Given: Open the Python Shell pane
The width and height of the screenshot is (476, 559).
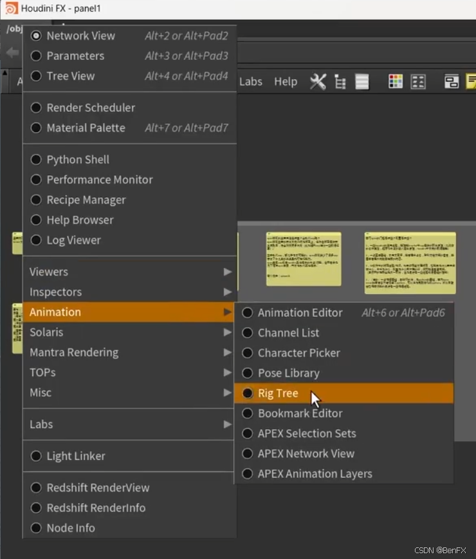Looking at the screenshot, I should coord(129,159).
